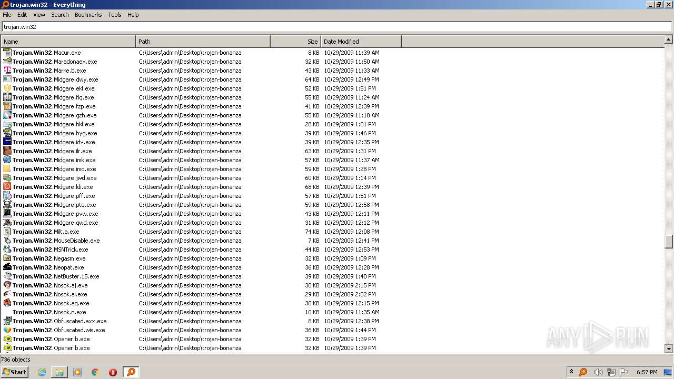Click the Trojan.Win32.Midgare.fzp.exe file icon
The image size is (674, 379).
[7, 106]
